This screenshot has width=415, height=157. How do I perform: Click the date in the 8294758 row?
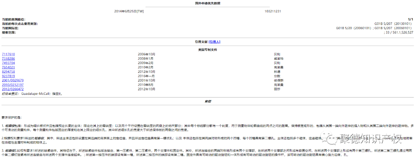coord(146,72)
